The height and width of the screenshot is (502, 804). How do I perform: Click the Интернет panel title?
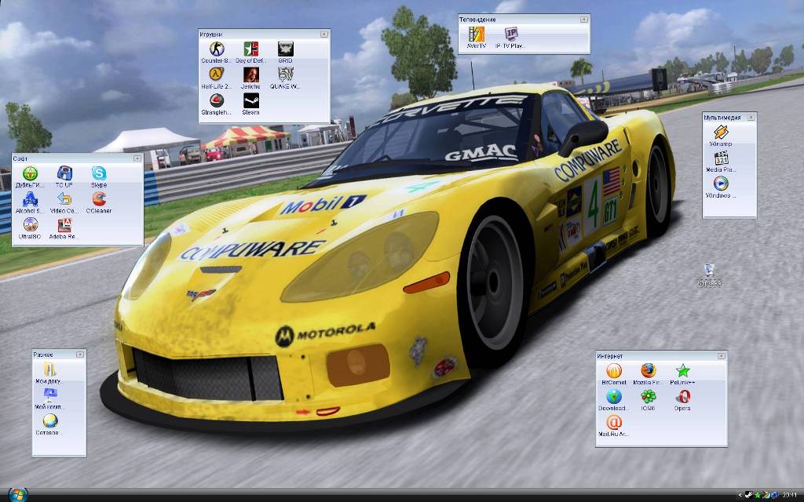(x=609, y=356)
